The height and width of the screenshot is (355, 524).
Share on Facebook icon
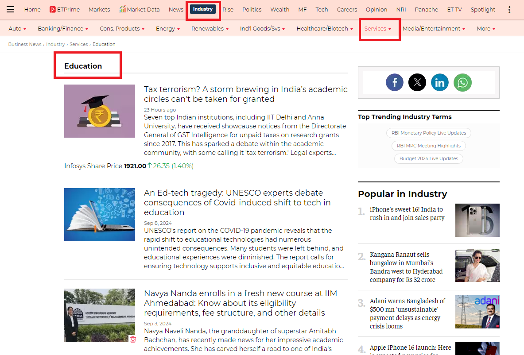[x=394, y=82]
